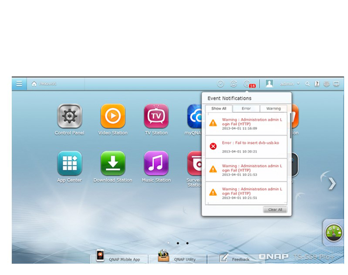Open TV Station app

[x=156, y=116]
